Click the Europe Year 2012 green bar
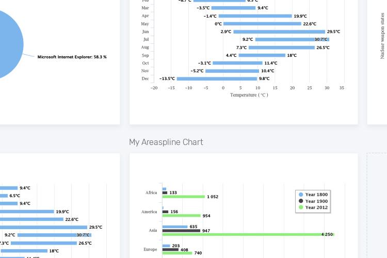 pyautogui.click(x=177, y=253)
